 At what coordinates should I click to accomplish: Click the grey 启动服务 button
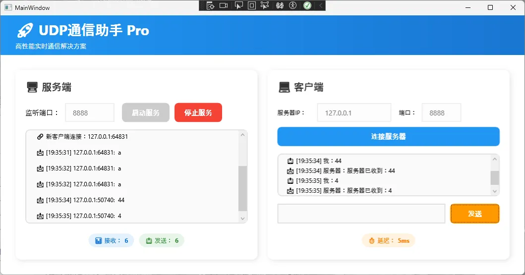click(146, 112)
